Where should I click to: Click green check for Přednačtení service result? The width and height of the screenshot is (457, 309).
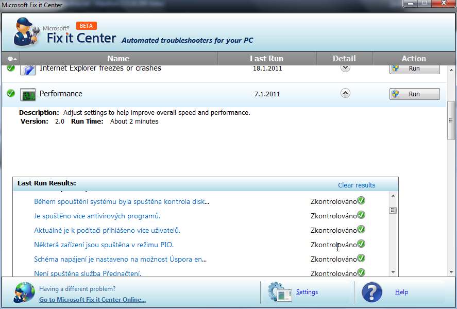pyautogui.click(x=361, y=272)
